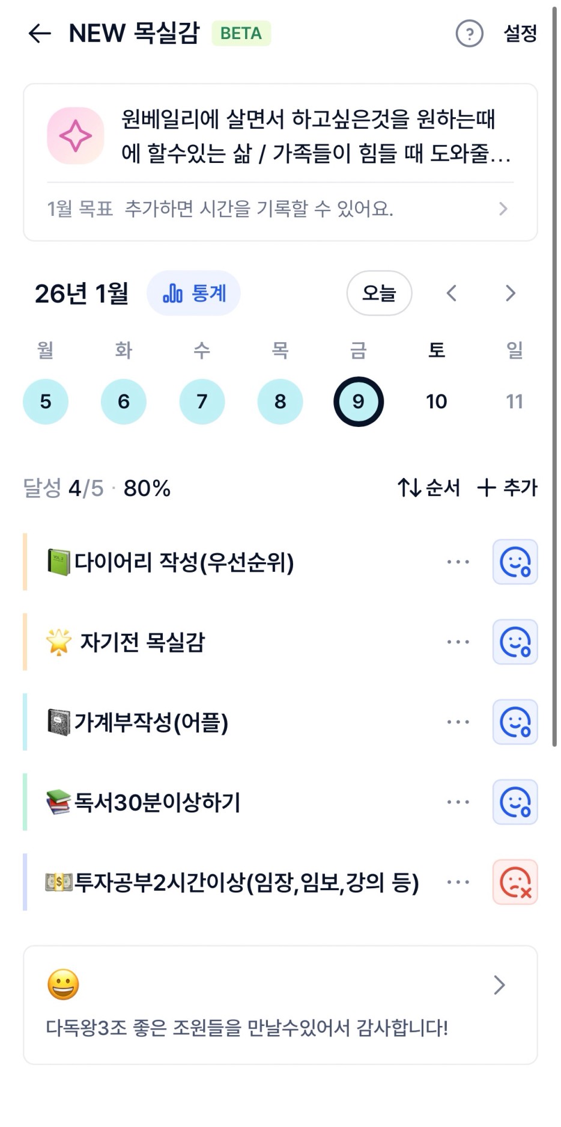Tap the pink sparkle goal icon
Viewport: 561px width, 1127px height.
(76, 136)
